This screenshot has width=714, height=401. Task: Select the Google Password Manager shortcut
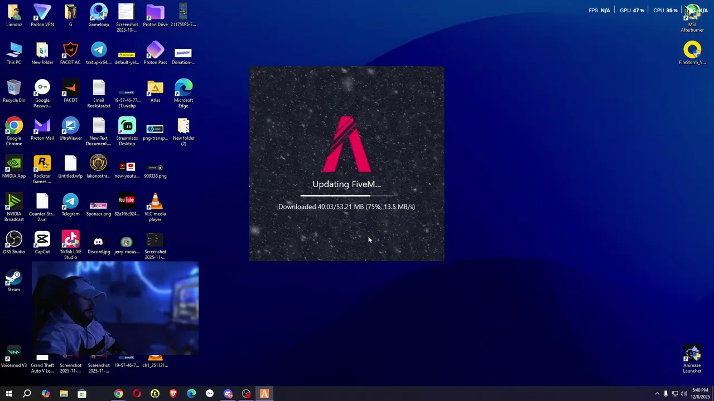point(42,94)
